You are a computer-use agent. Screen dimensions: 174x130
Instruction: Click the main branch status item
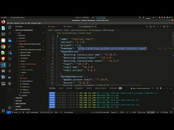(x=15, y=112)
